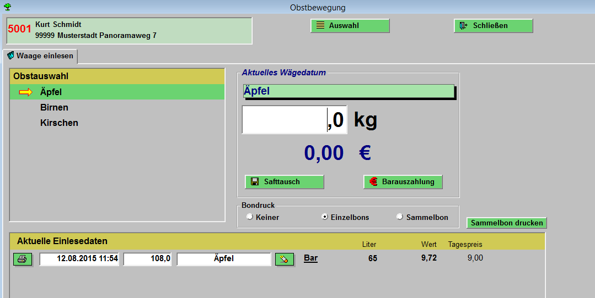Enable the Sammelbon radio option
Image resolution: width=595 pixels, height=298 pixels.
pyautogui.click(x=400, y=217)
